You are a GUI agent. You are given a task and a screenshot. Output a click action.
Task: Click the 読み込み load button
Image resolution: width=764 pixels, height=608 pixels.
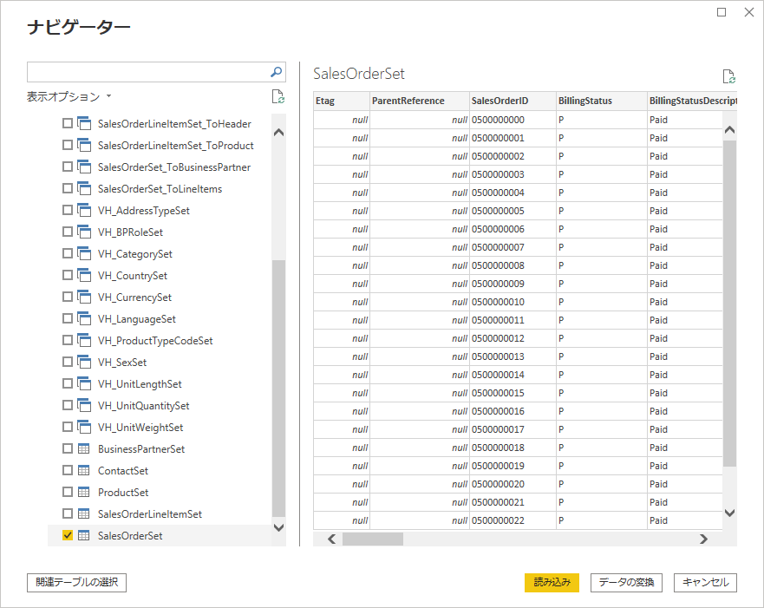(x=552, y=583)
